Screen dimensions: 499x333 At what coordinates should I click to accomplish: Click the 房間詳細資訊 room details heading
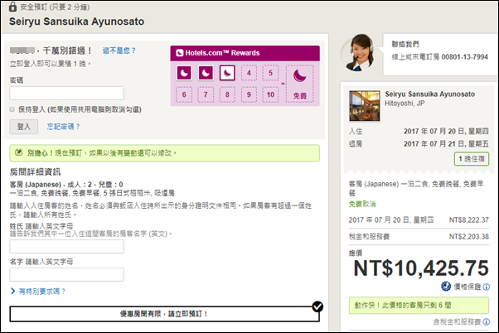(35, 172)
